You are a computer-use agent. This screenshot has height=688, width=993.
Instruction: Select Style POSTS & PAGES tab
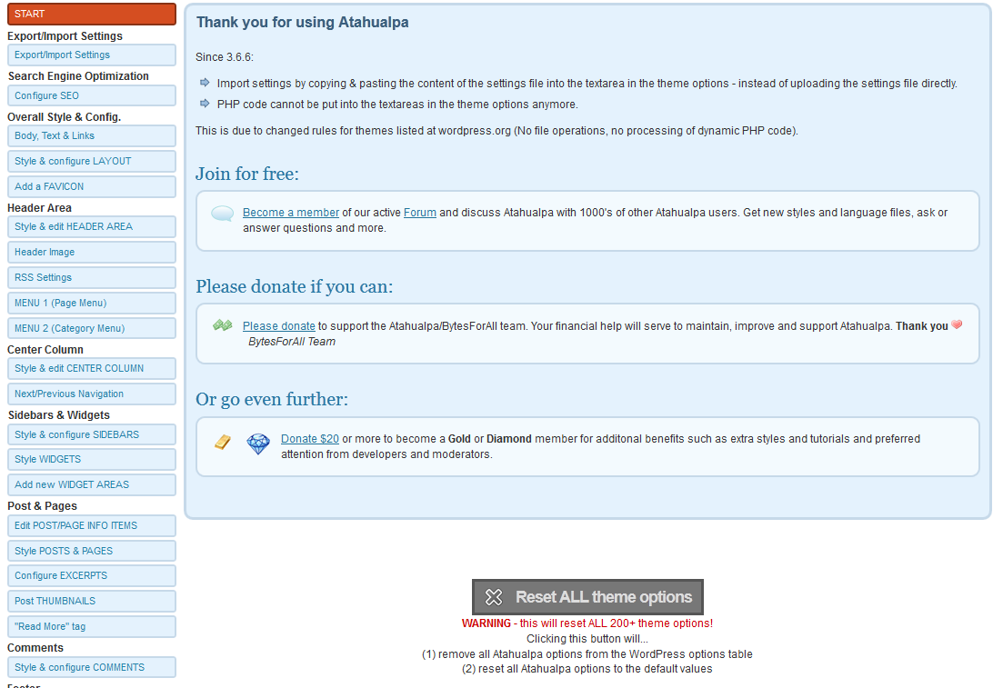(92, 551)
